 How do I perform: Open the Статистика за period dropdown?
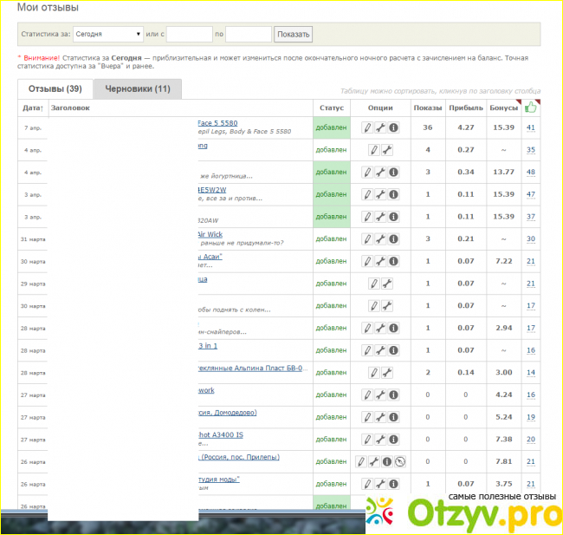[x=107, y=35]
